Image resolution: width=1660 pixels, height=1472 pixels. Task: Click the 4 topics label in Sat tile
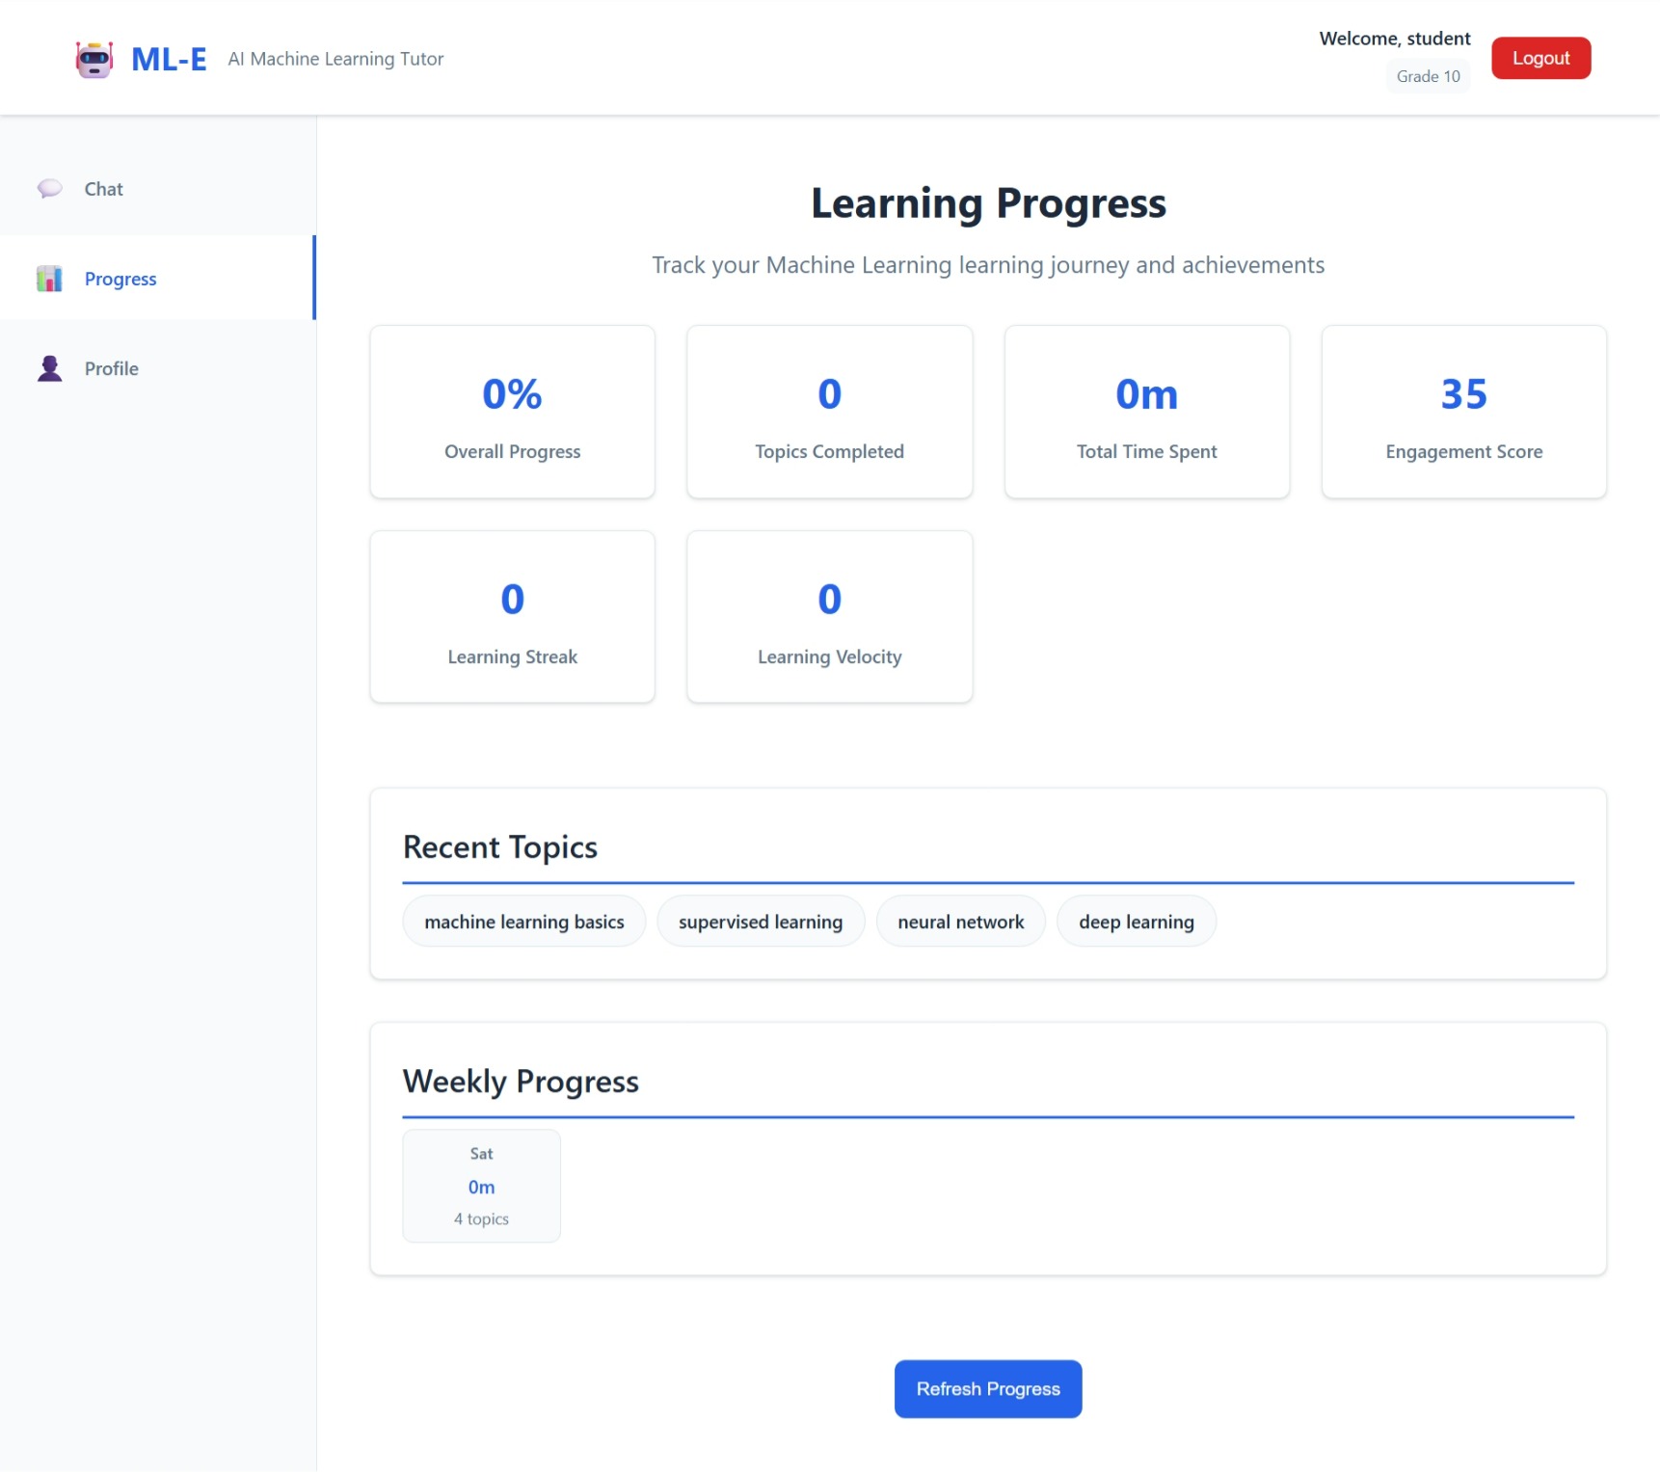click(x=482, y=1218)
